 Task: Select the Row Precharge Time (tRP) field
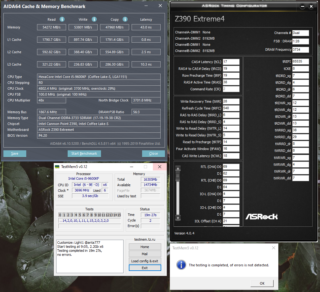tap(231, 75)
